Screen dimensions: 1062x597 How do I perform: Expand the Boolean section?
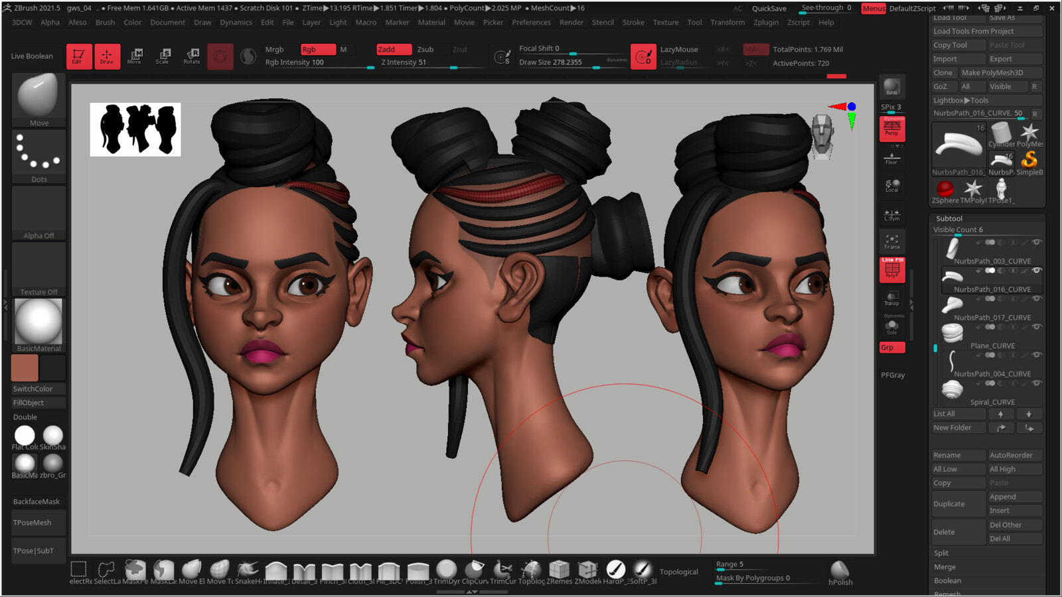[x=947, y=581]
